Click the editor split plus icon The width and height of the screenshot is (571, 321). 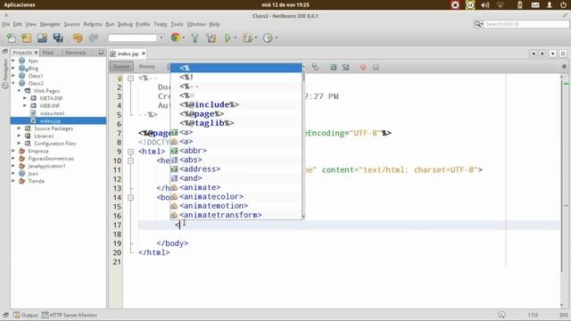pyautogui.click(x=564, y=67)
